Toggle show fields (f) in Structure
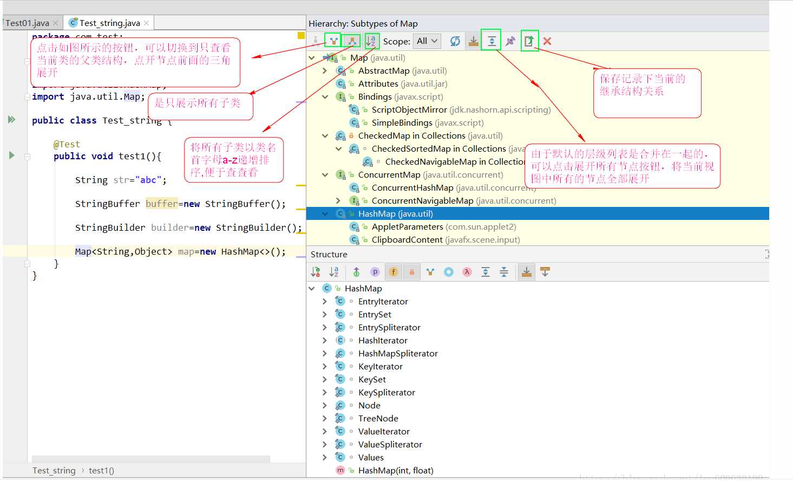Image resolution: width=793 pixels, height=481 pixels. coord(394,272)
